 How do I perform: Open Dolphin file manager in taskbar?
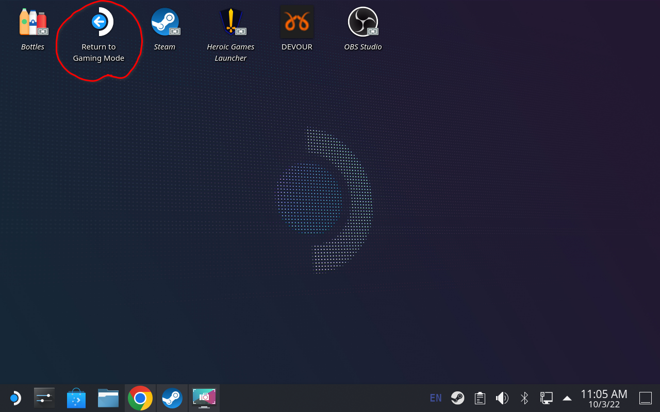coord(108,398)
